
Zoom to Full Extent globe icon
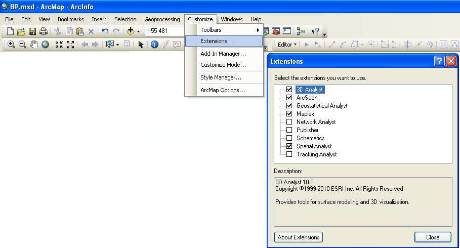coord(45,45)
